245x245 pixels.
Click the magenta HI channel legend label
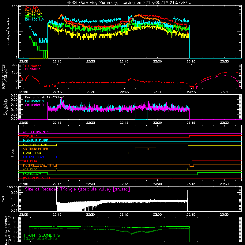(x=33, y=69)
